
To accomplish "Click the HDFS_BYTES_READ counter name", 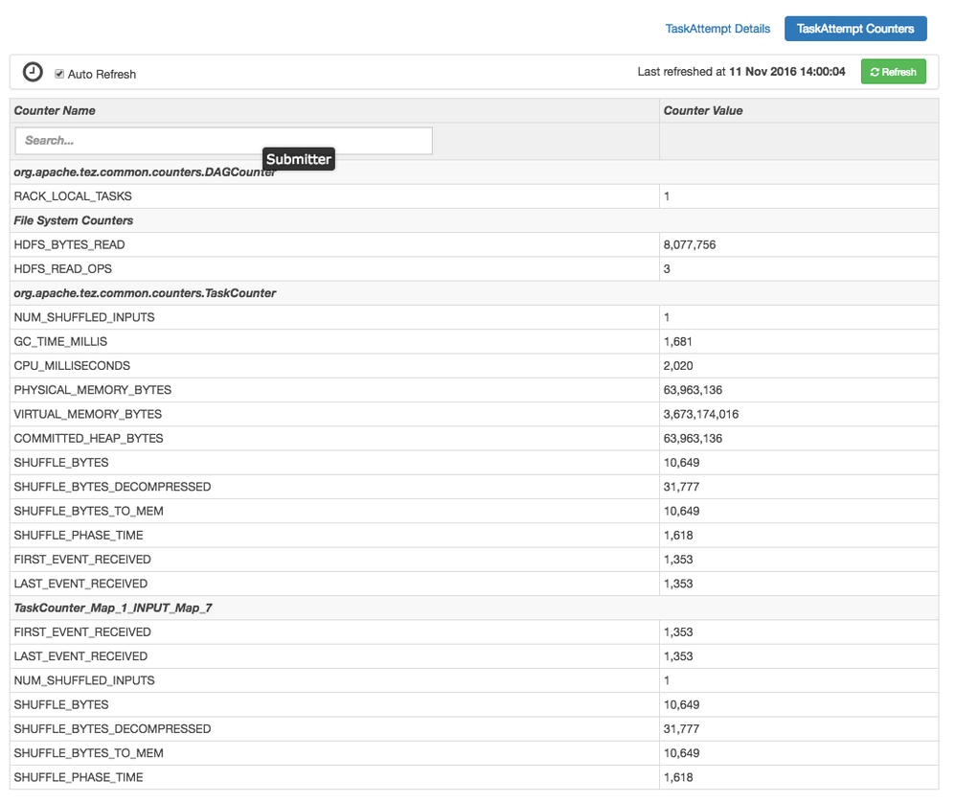I will tap(69, 244).
